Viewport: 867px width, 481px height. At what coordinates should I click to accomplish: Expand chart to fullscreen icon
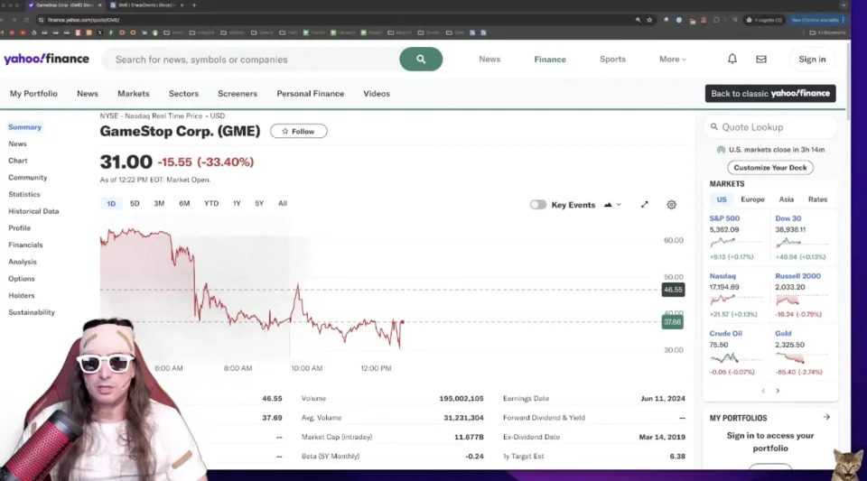[645, 204]
